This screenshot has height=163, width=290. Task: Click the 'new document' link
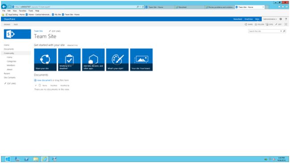pyautogui.click(x=44, y=80)
